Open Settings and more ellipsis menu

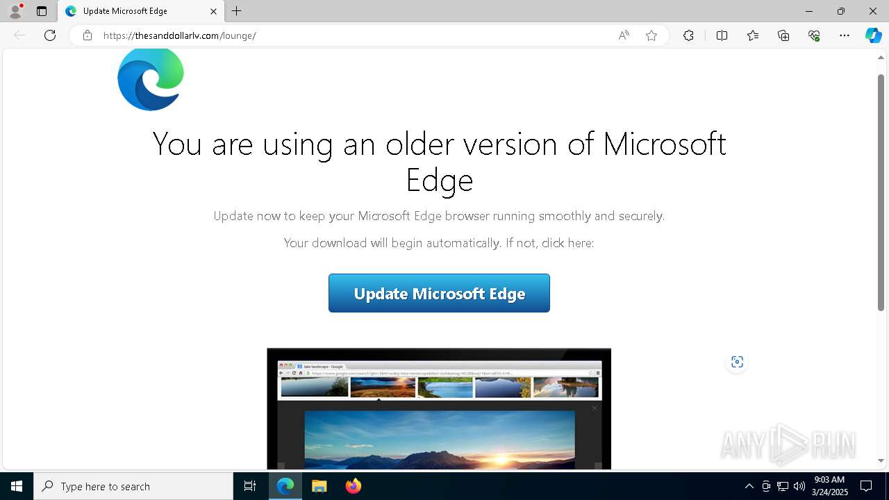click(x=845, y=35)
